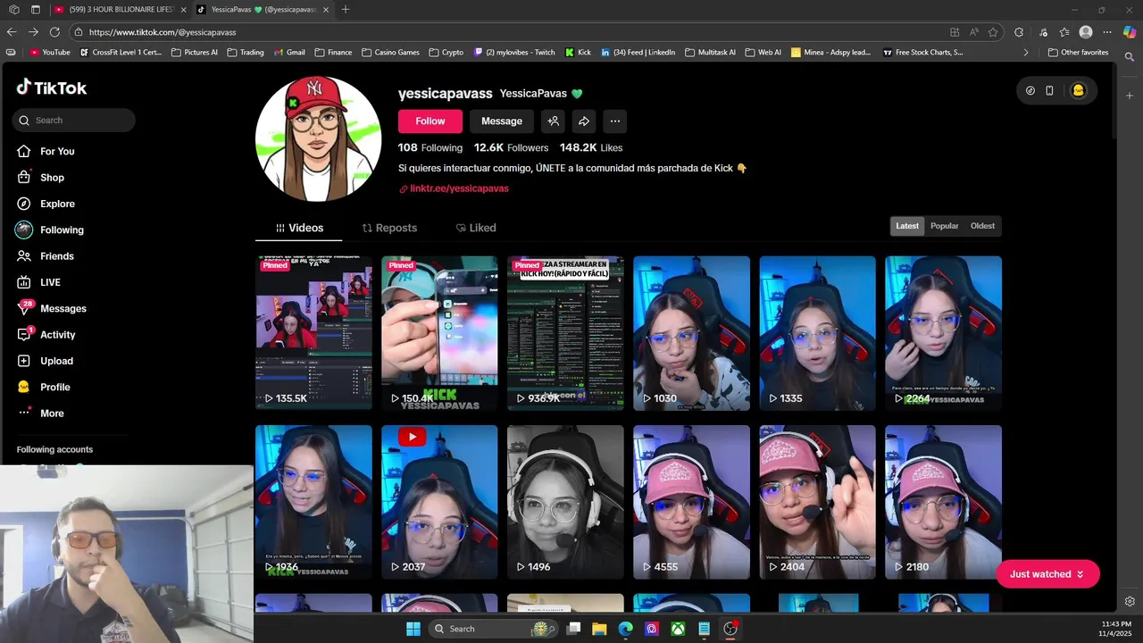The width and height of the screenshot is (1143, 643).
Task: Open the TikTok Shop page
Action: [40, 178]
